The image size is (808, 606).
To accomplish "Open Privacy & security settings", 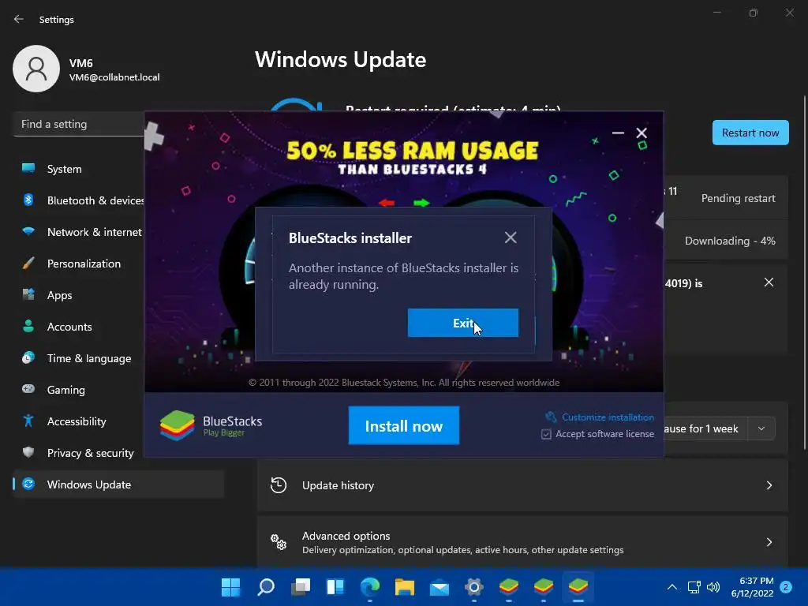I will coord(78,453).
